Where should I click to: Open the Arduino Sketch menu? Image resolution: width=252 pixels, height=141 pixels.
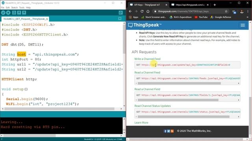[15, 7]
